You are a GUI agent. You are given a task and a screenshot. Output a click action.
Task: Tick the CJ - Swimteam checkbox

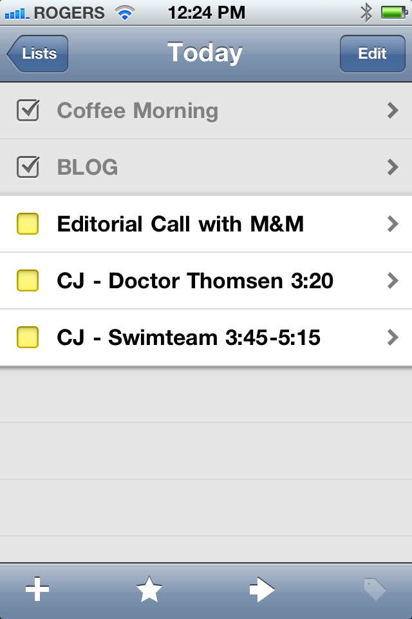pos(28,337)
